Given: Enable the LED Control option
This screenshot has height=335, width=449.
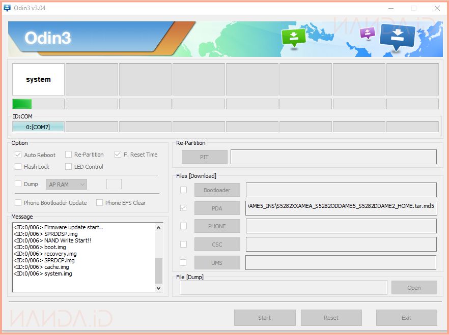Looking at the screenshot, I should pos(69,167).
